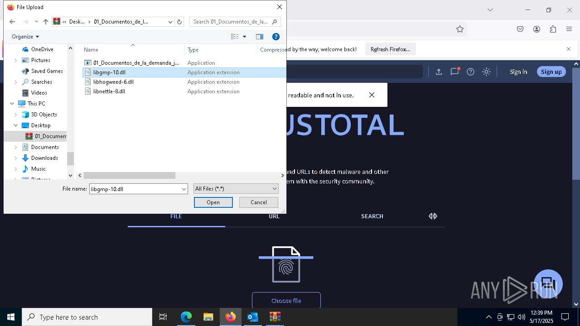
Task: Click the Sign up button
Action: point(551,72)
